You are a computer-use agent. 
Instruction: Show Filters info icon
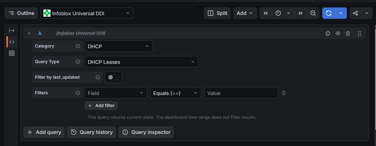(78, 93)
